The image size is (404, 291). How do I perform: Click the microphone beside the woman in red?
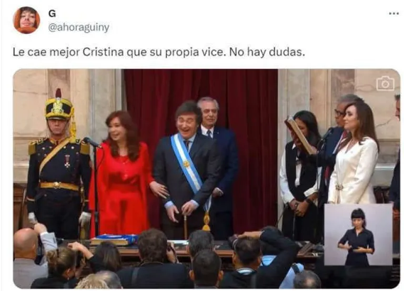92,142
